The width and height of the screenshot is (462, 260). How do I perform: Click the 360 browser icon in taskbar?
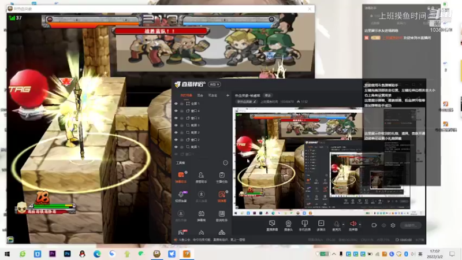coord(23,254)
